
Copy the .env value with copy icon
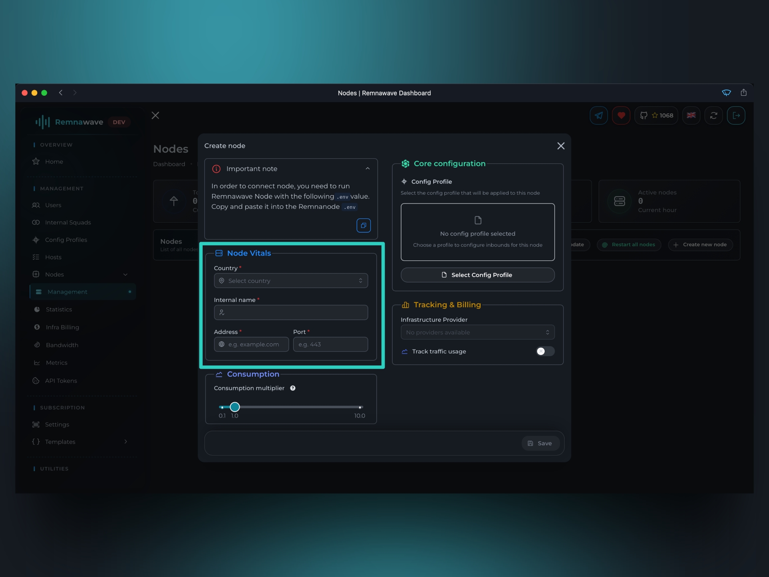(x=363, y=225)
